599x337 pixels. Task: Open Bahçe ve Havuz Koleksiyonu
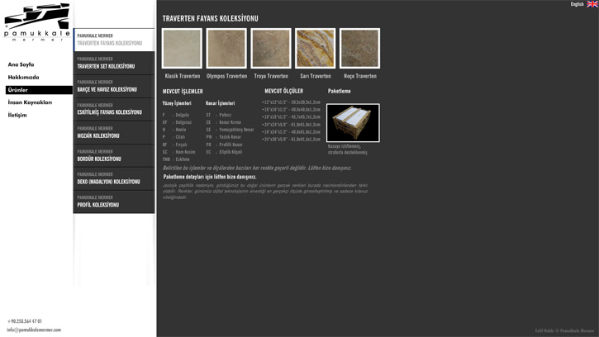tap(113, 86)
